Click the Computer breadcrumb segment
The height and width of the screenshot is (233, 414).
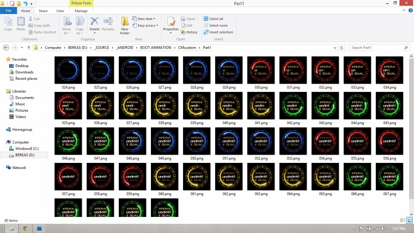[x=53, y=48]
